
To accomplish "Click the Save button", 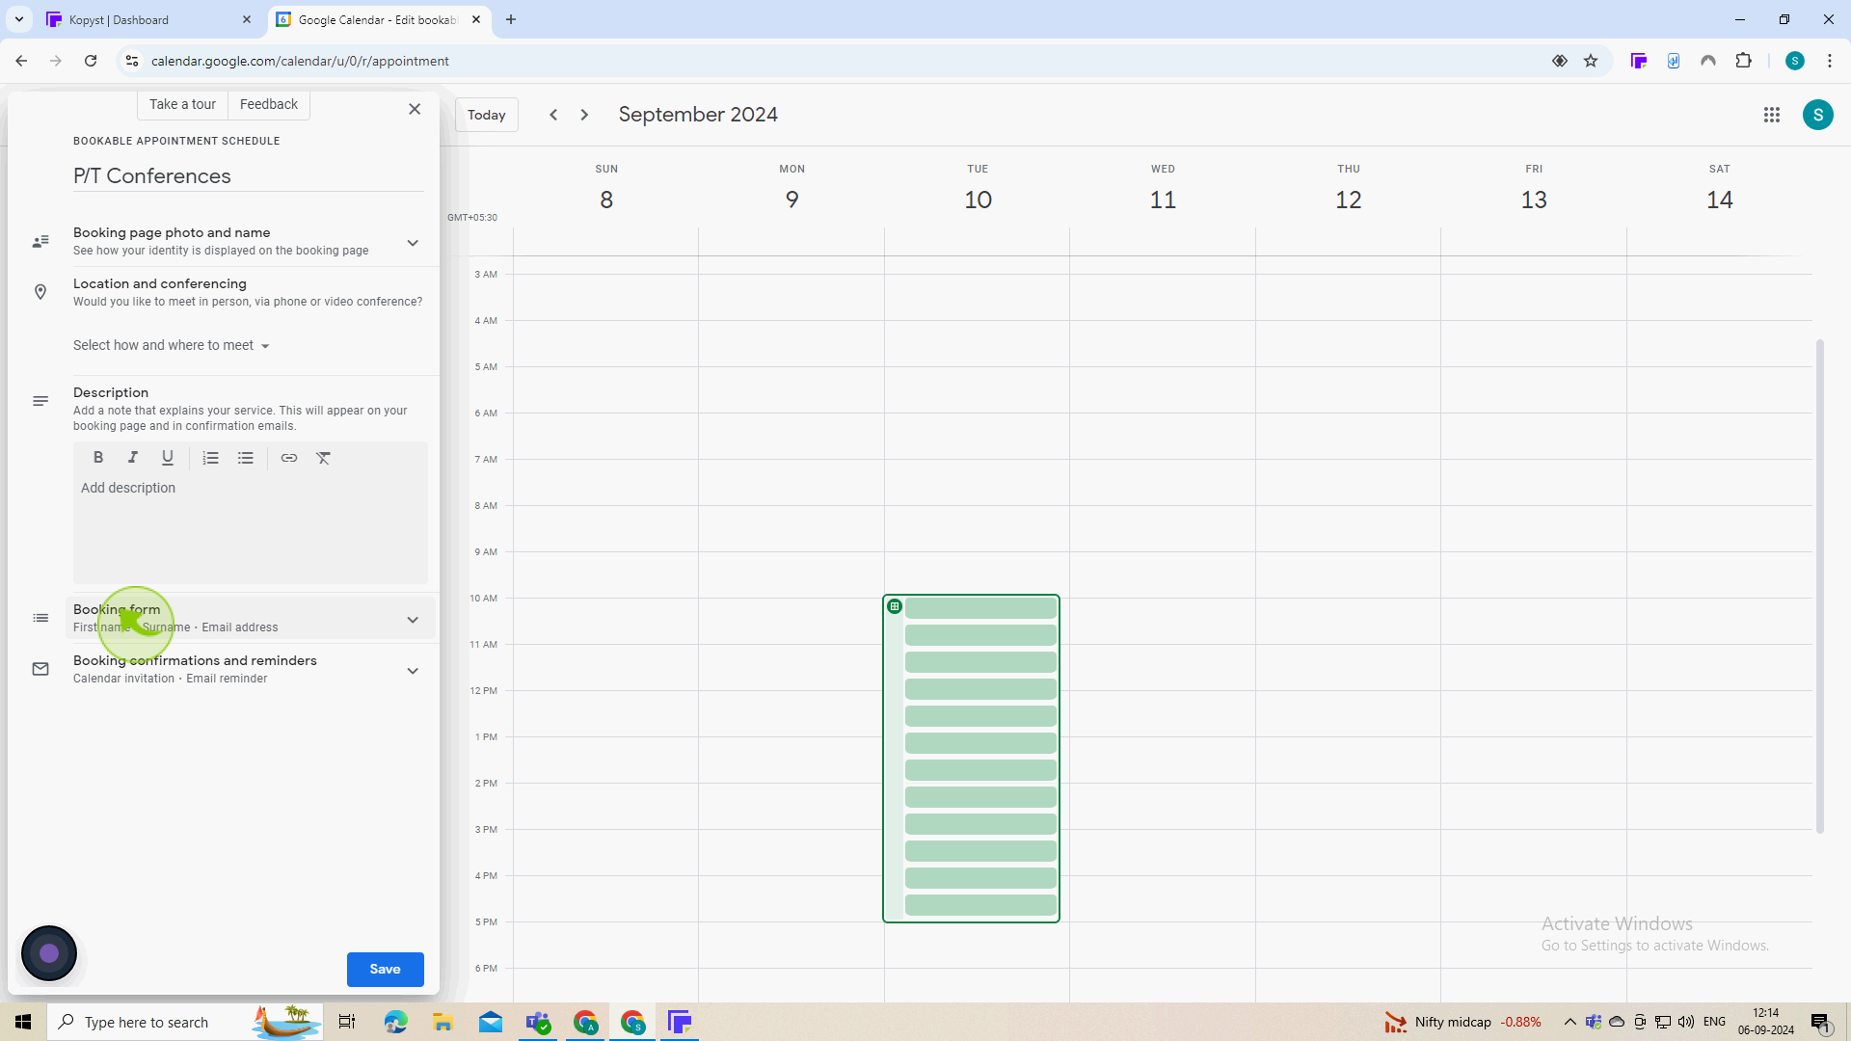I will pos(386,969).
